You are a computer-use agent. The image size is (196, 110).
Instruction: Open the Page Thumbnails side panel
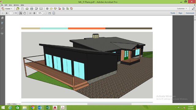click(2, 18)
